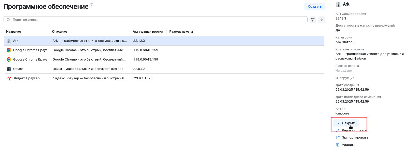The image size is (404, 154).
Task: Click the download icon beside search
Action: [x=322, y=20]
